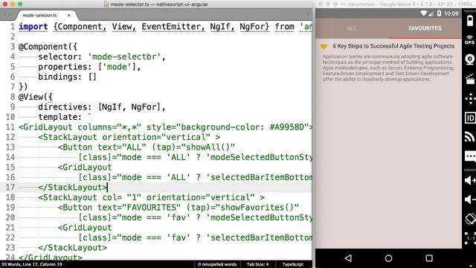Screen dimensions: 476x268
Task: Click Sublime window red close button
Action: point(5,4)
